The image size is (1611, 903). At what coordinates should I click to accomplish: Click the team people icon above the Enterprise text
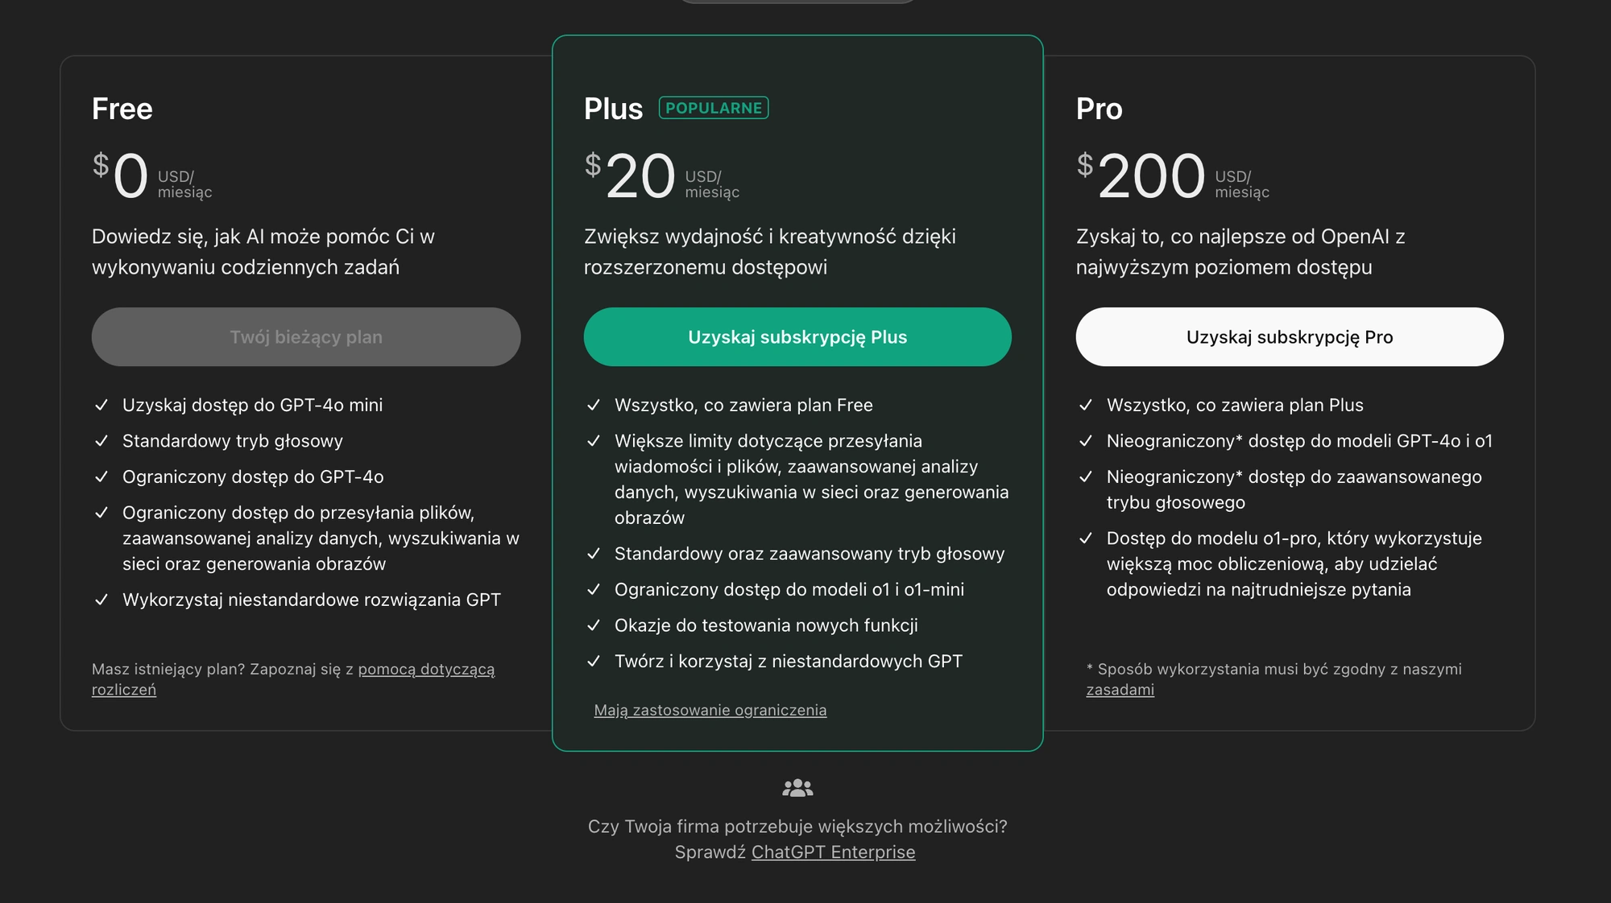click(797, 788)
